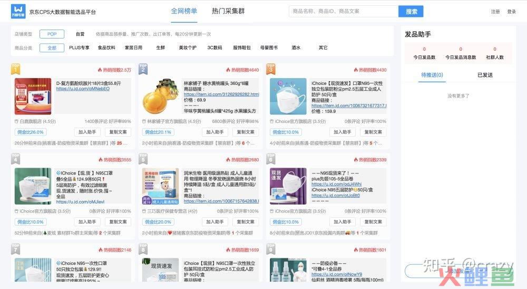Open the 全网榜单 tab

pos(184,11)
